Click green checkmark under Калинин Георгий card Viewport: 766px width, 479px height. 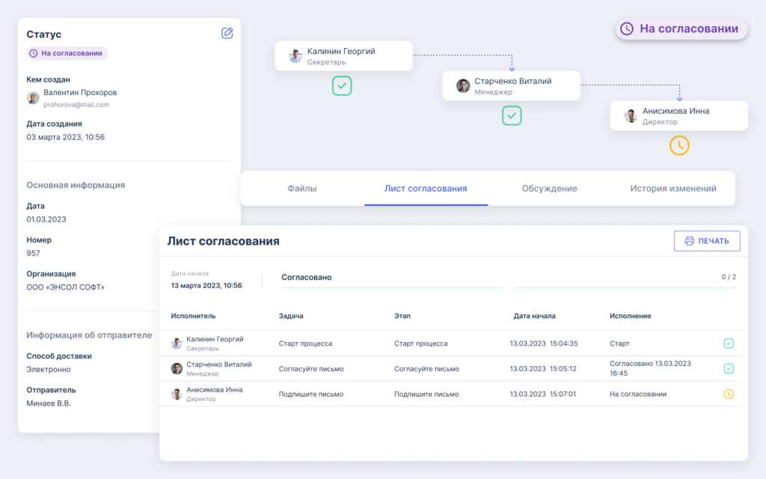(x=342, y=86)
